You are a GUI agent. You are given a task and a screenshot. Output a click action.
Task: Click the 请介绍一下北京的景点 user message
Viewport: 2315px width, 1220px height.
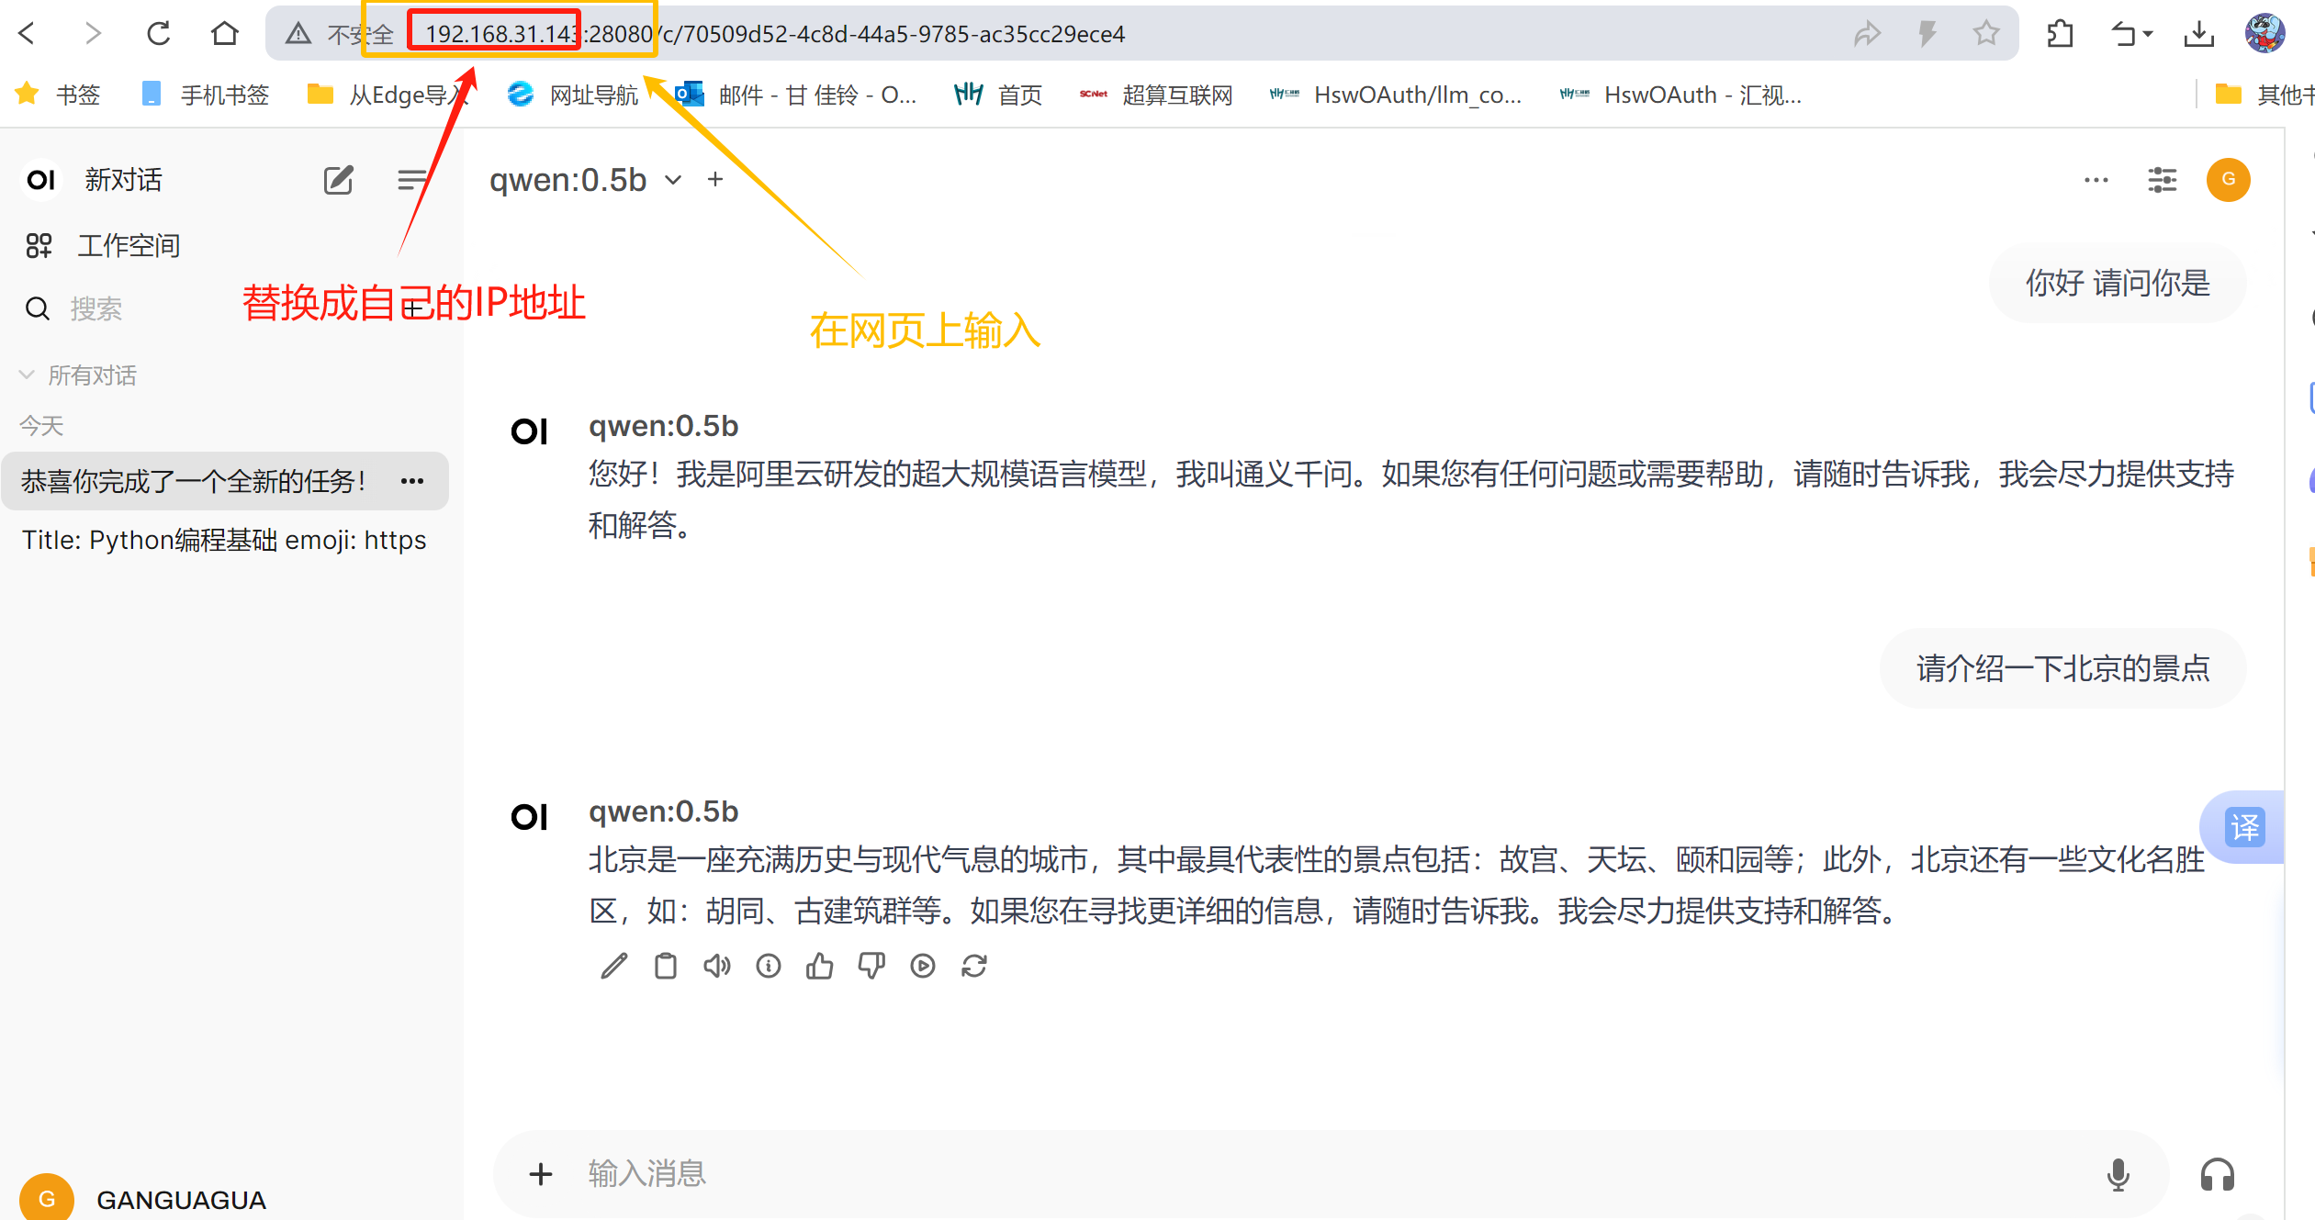(2062, 668)
